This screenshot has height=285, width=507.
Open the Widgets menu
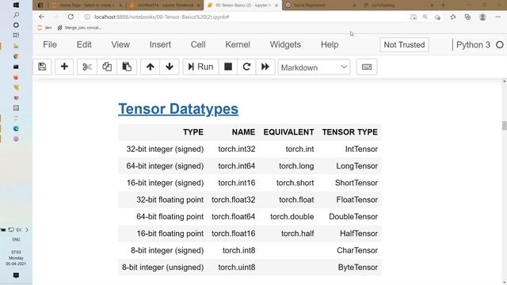click(285, 44)
